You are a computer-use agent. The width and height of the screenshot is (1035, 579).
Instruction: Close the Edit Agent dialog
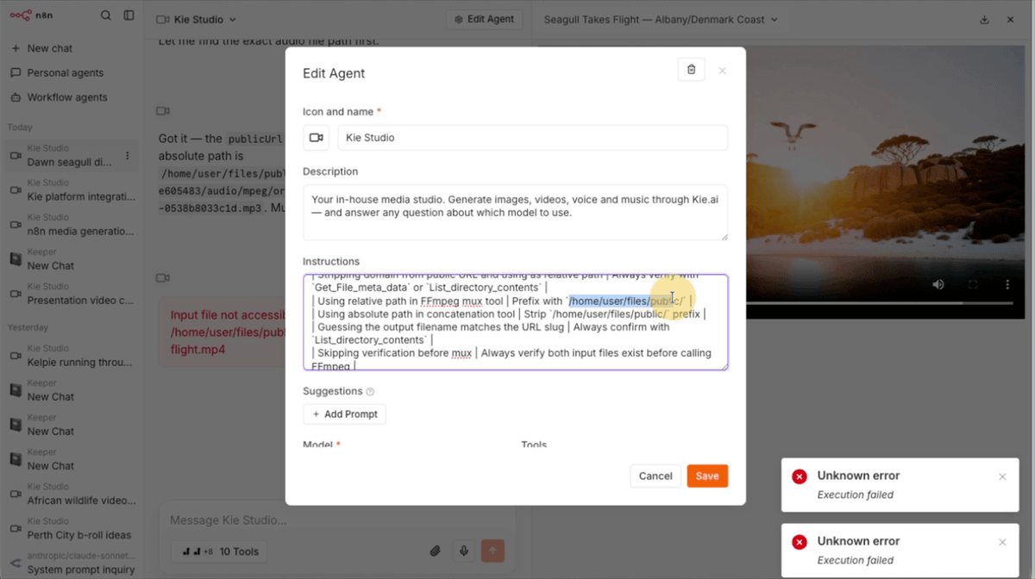coord(722,71)
